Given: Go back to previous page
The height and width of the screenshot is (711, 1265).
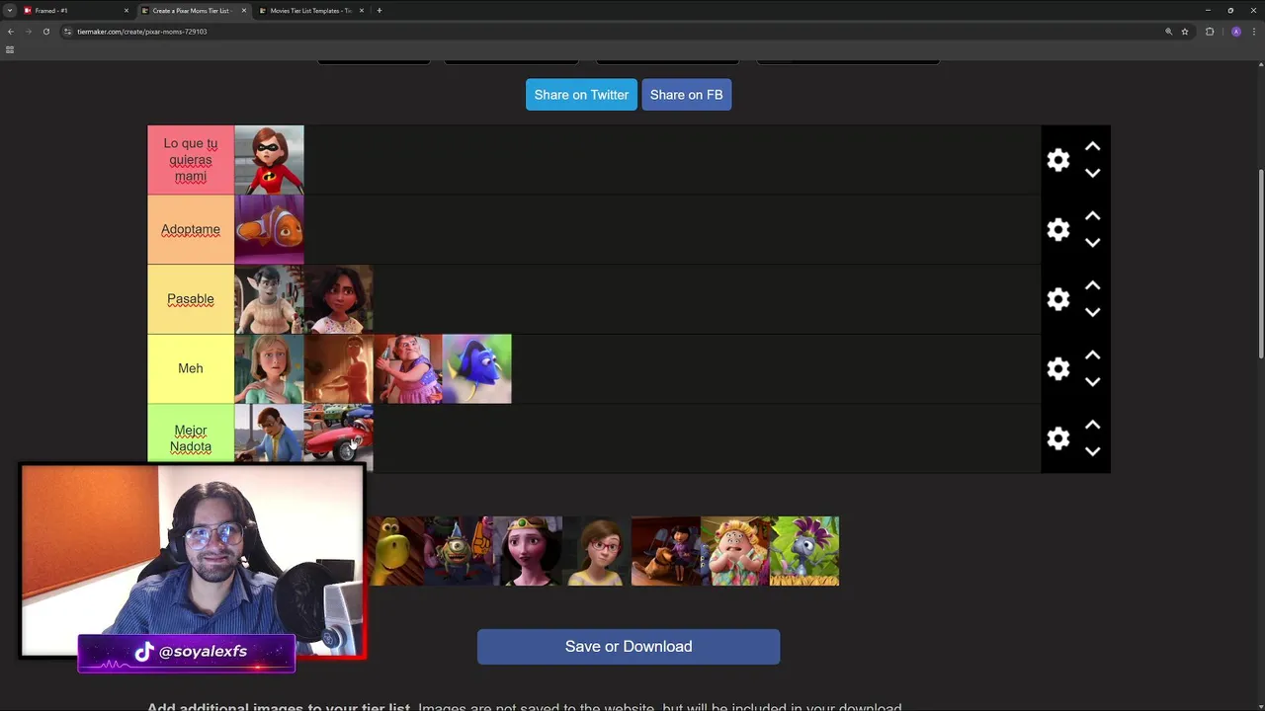Looking at the screenshot, I should point(11,32).
